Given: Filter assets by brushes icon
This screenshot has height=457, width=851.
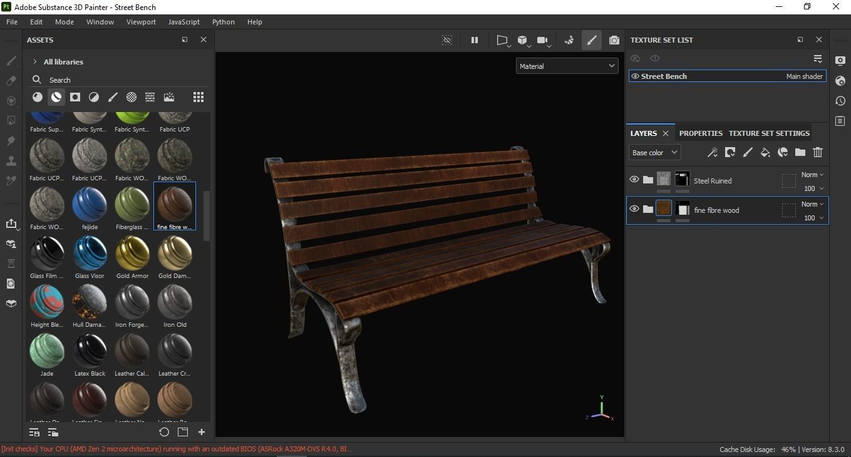Looking at the screenshot, I should coord(113,97).
